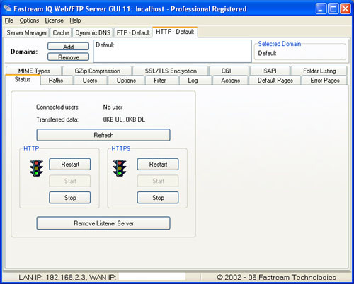Restart the HTTPS server

(158, 164)
